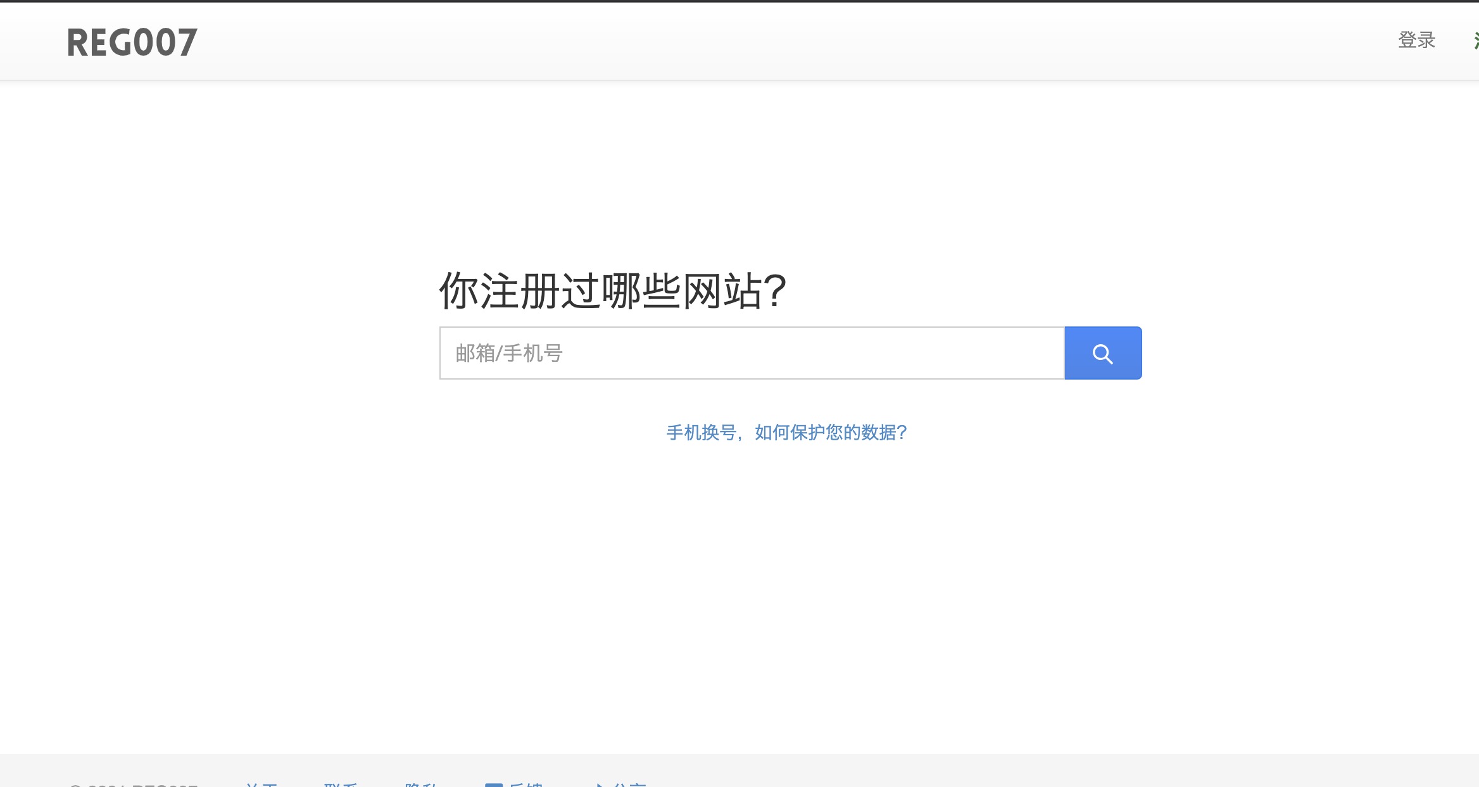Submit search with the blue button
Viewport: 1479px width, 787px height.
(1103, 353)
